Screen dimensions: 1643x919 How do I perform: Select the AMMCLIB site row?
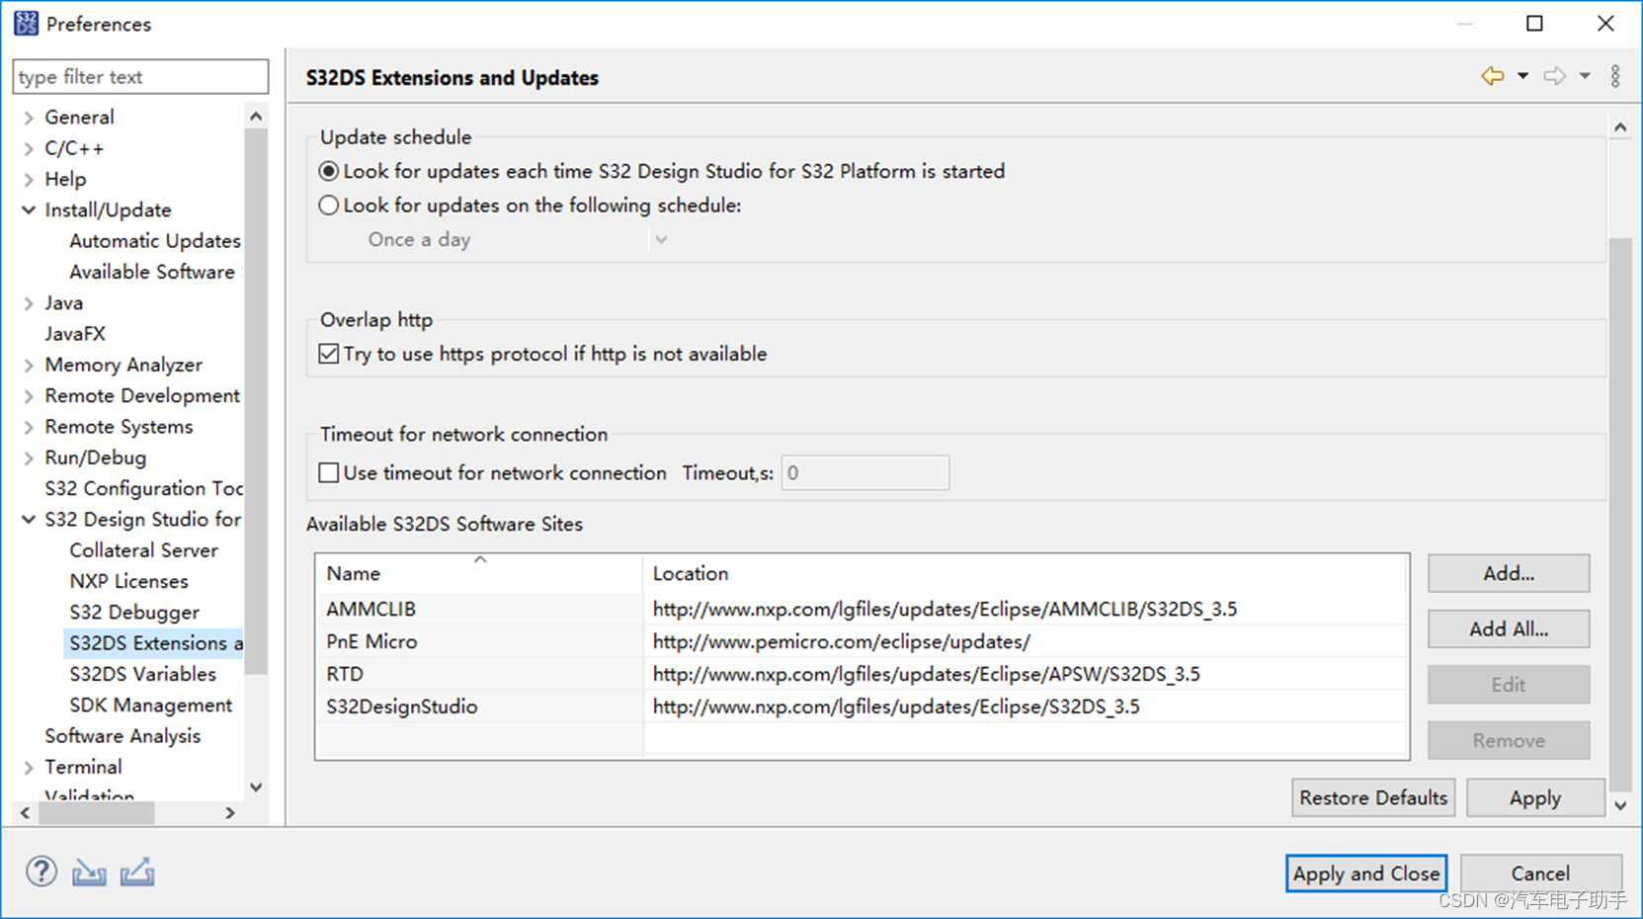pos(862,609)
